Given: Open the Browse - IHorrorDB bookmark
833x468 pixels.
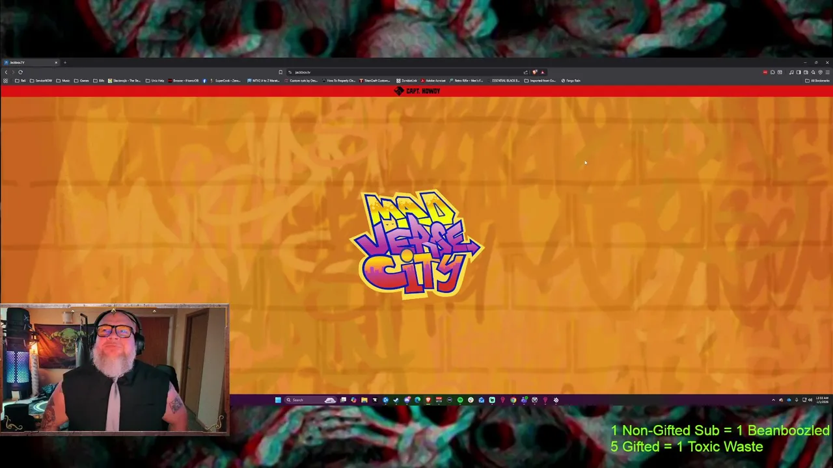Looking at the screenshot, I should (x=184, y=81).
